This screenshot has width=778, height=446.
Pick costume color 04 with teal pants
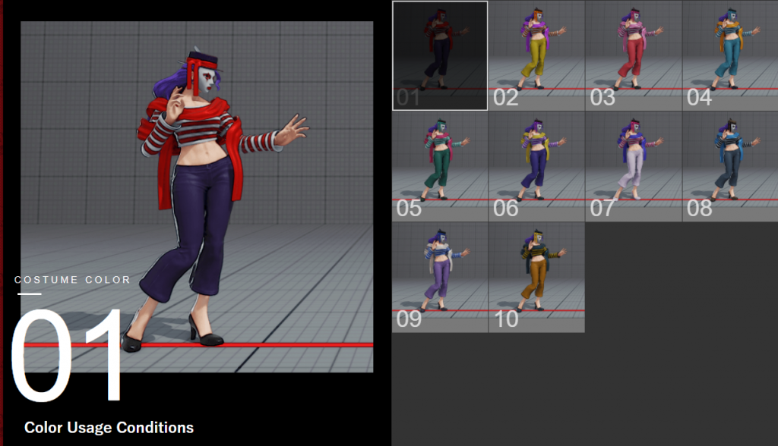coord(730,55)
